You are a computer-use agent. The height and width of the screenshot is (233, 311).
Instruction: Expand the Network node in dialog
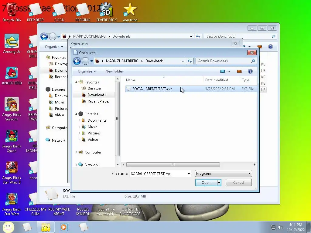[76, 165]
